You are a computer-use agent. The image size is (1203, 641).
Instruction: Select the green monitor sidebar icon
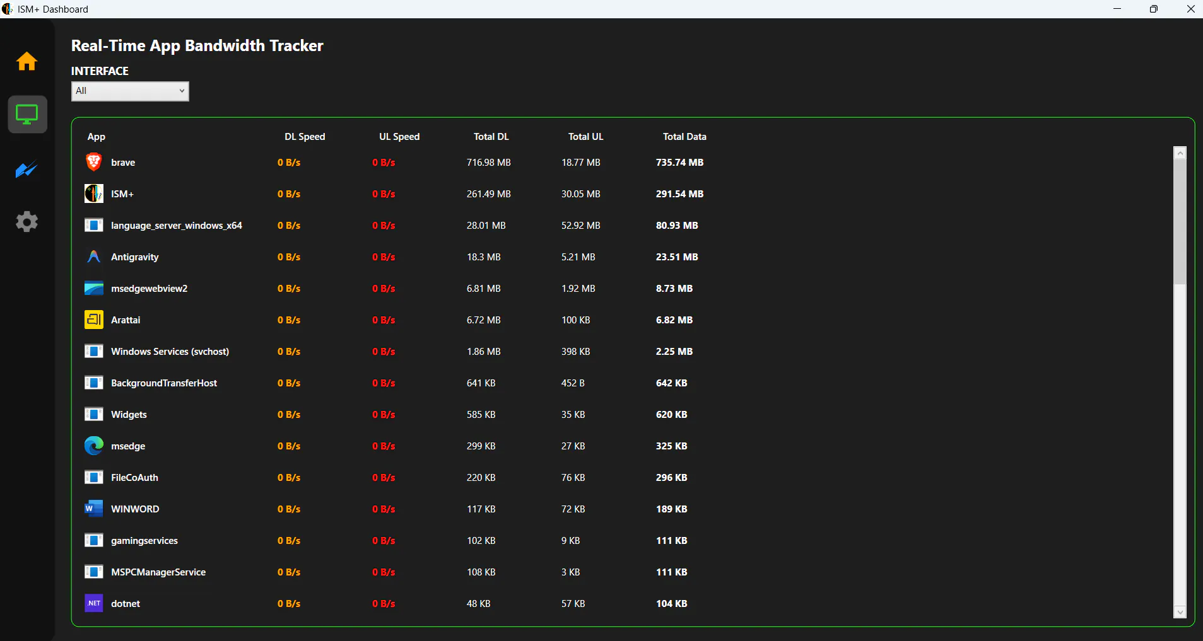(x=27, y=115)
